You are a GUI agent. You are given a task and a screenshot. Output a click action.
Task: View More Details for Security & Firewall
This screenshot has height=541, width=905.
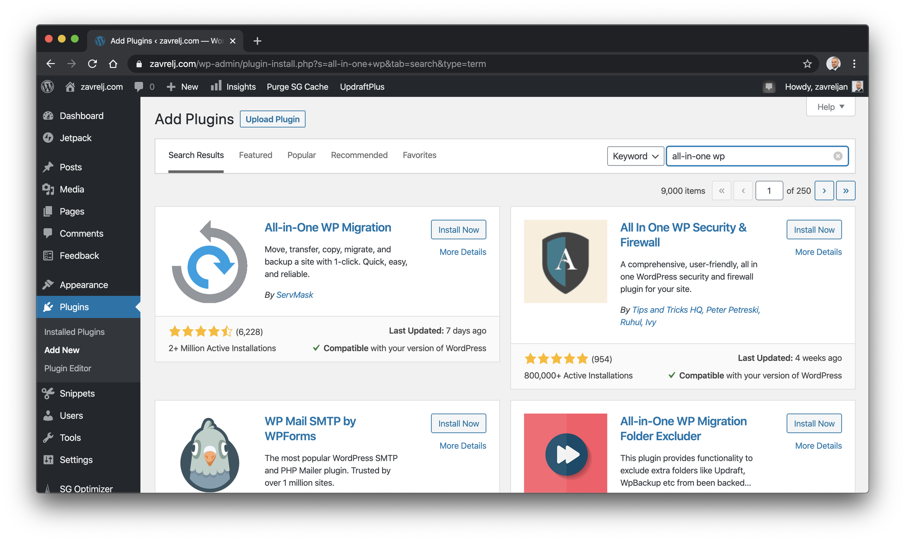pyautogui.click(x=818, y=252)
